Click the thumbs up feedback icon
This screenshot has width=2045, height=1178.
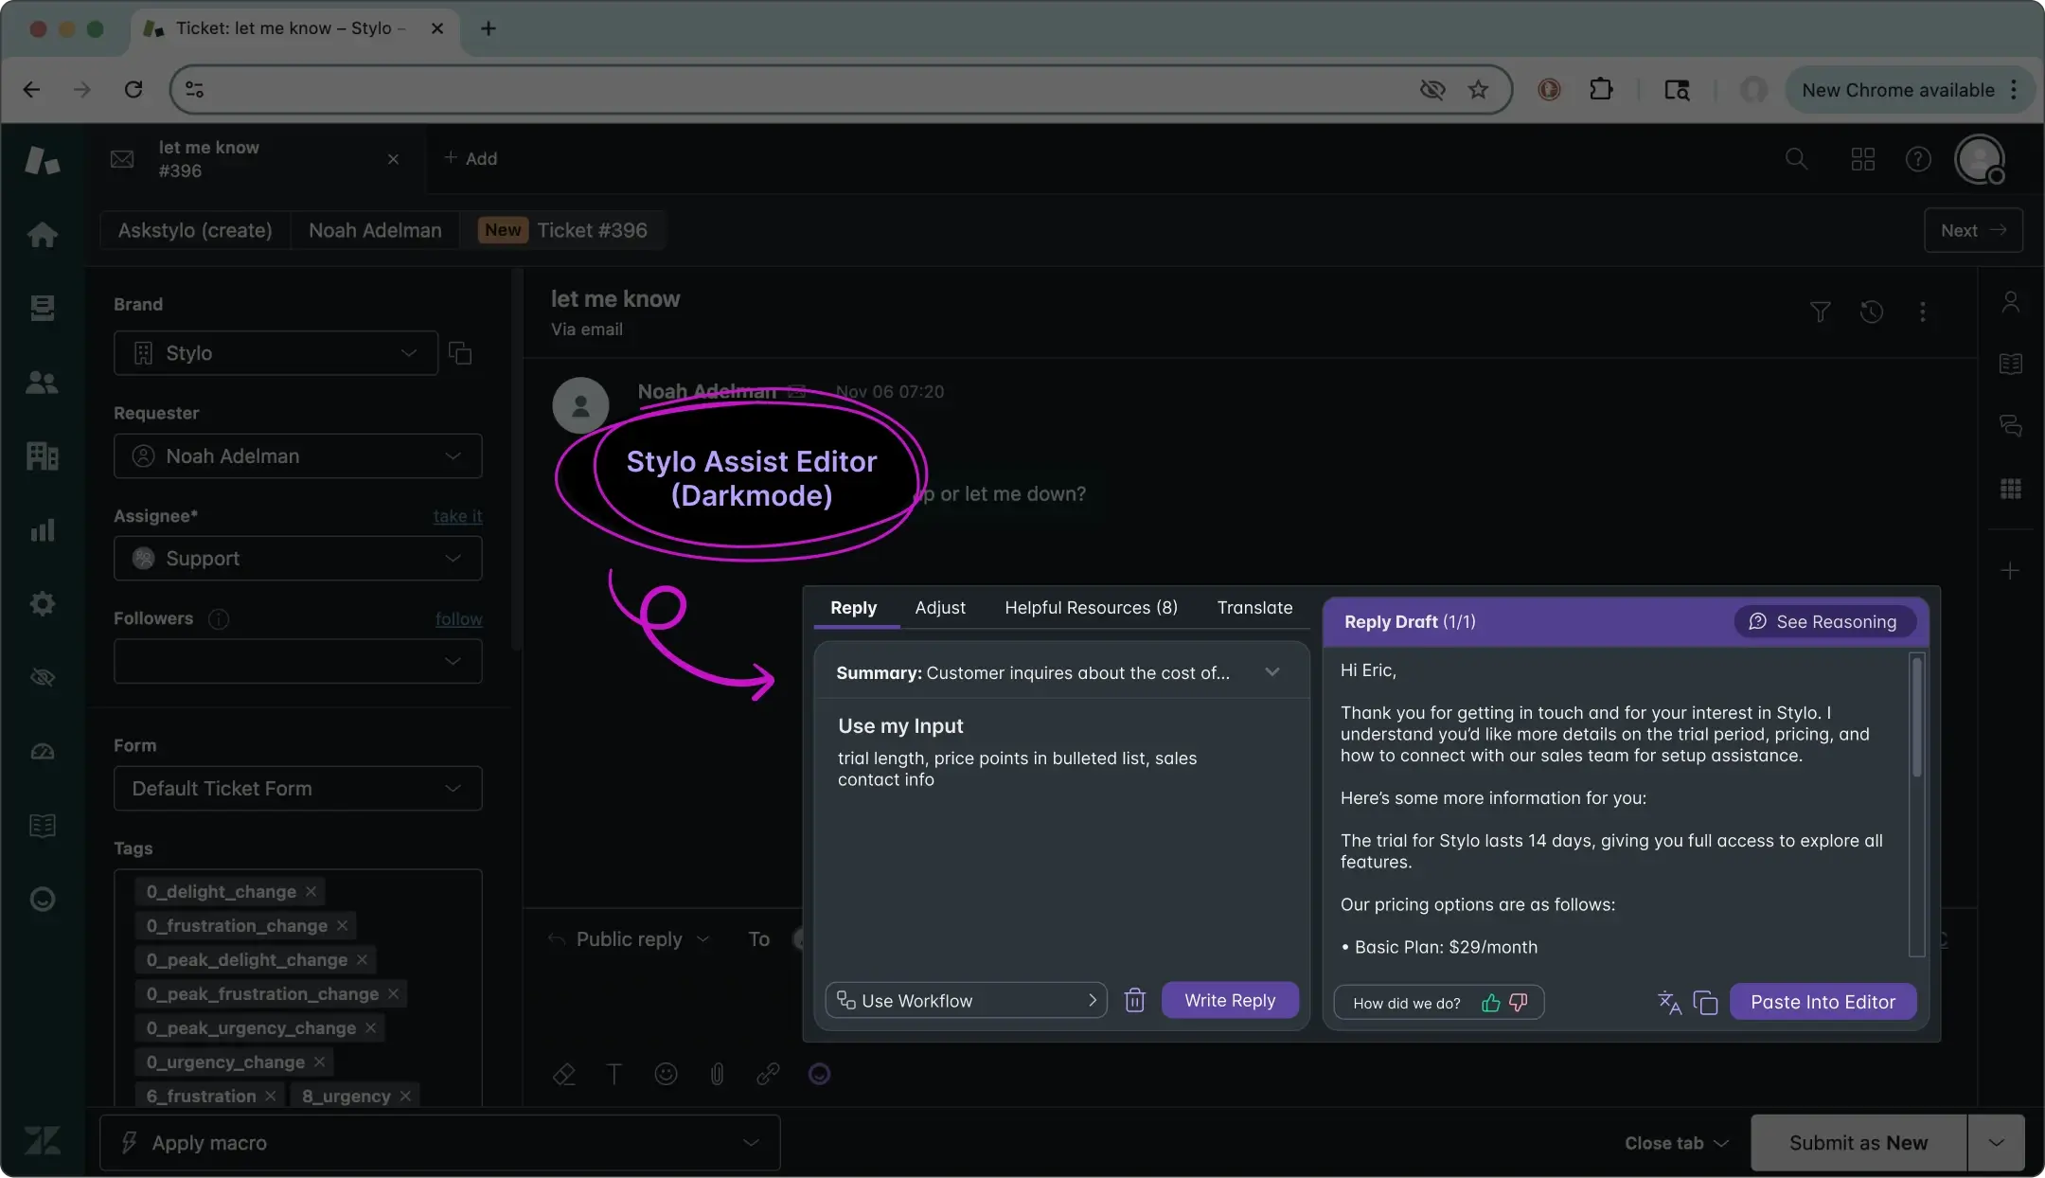(1490, 1003)
